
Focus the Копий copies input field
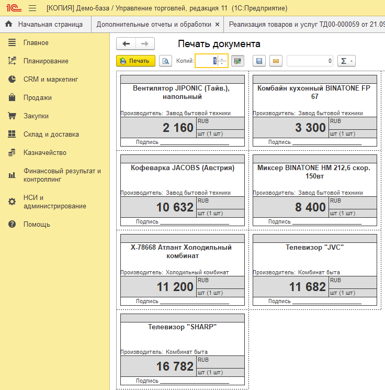(206, 61)
